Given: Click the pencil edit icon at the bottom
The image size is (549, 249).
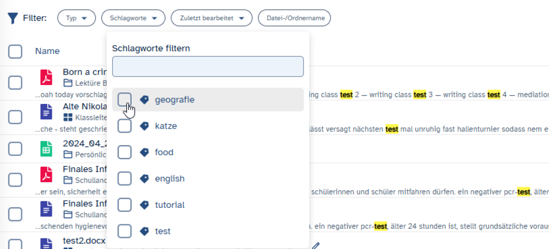Looking at the screenshot, I should [315, 246].
